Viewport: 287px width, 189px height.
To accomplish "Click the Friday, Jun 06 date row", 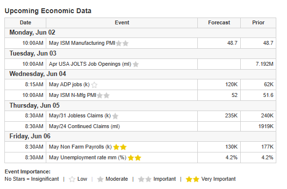I will 140,136.
